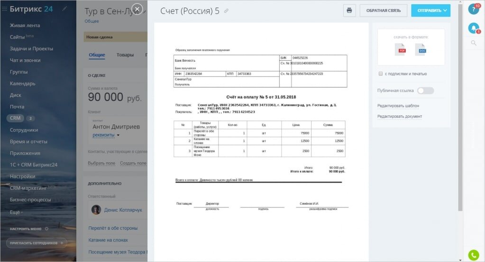
Task: Click the pencil icon beside Битрикс 24
Action: 64,9
